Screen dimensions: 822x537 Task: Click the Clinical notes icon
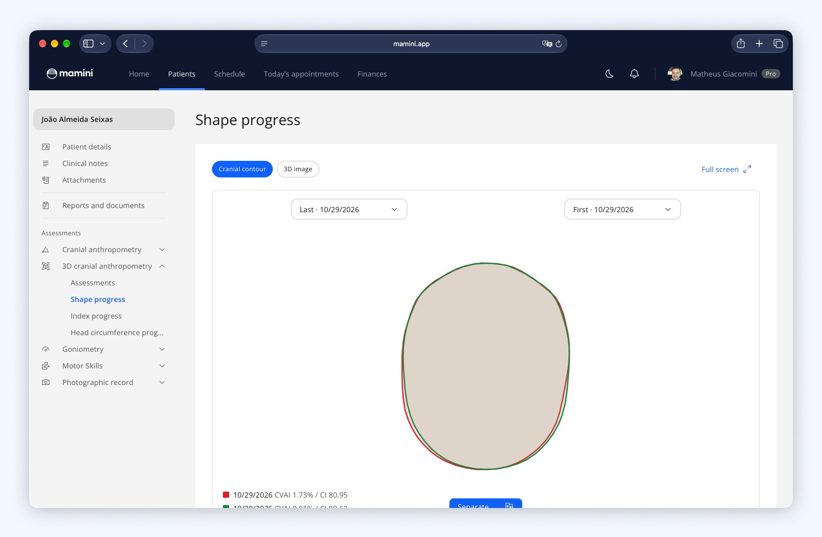(46, 163)
